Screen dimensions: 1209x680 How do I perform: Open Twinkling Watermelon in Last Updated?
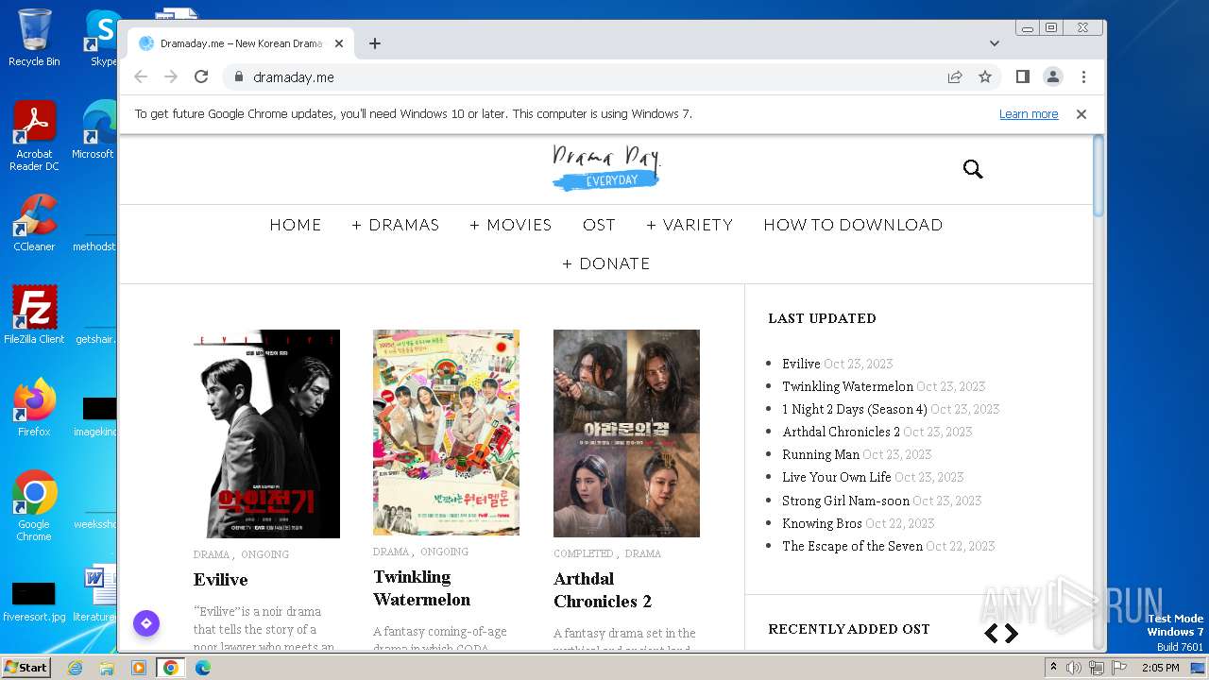click(x=847, y=386)
